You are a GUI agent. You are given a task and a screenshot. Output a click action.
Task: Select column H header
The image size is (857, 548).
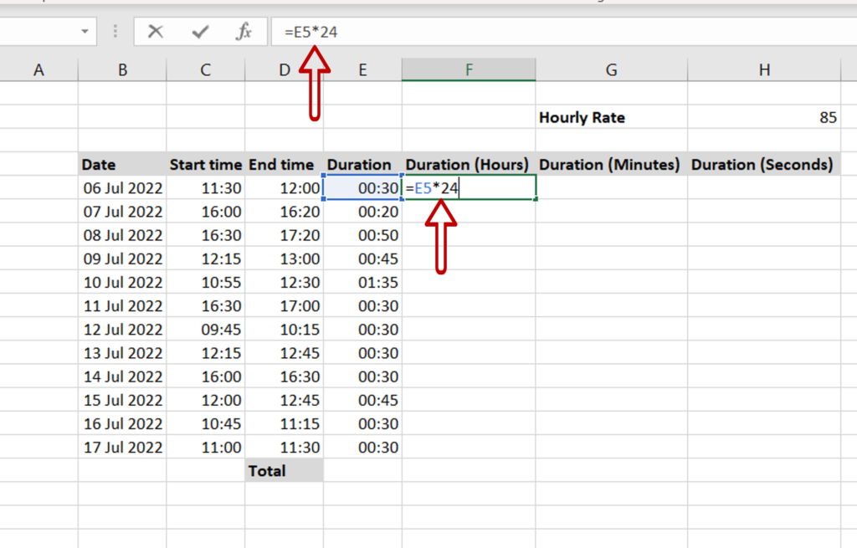[764, 70]
